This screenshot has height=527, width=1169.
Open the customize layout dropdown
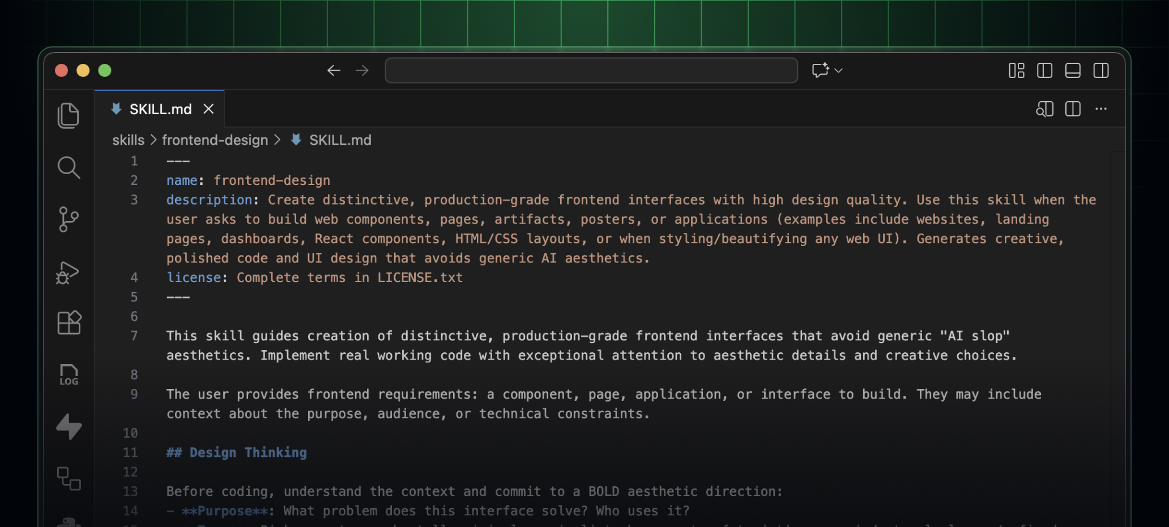pos(1016,70)
